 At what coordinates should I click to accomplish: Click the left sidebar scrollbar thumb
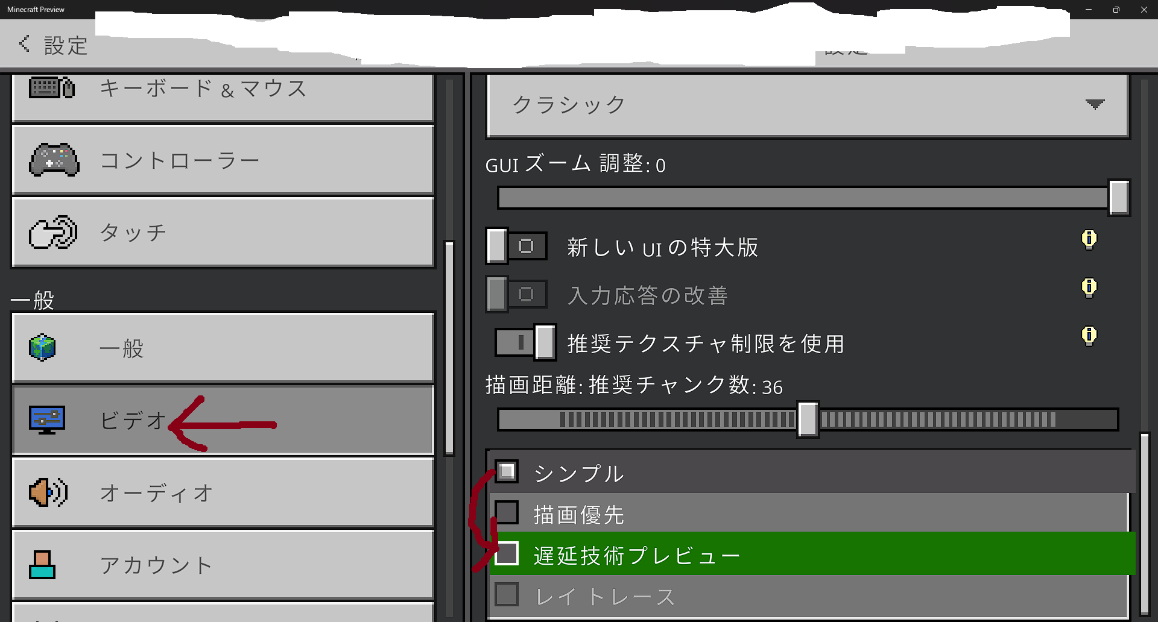[449, 348]
